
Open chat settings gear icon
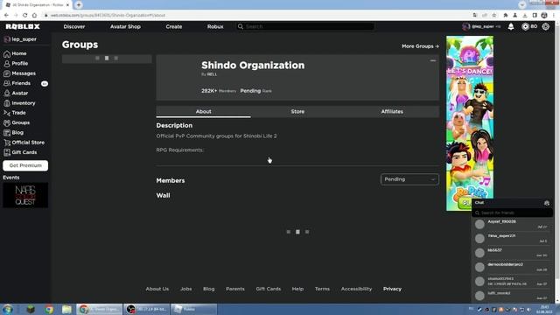pyautogui.click(x=546, y=203)
